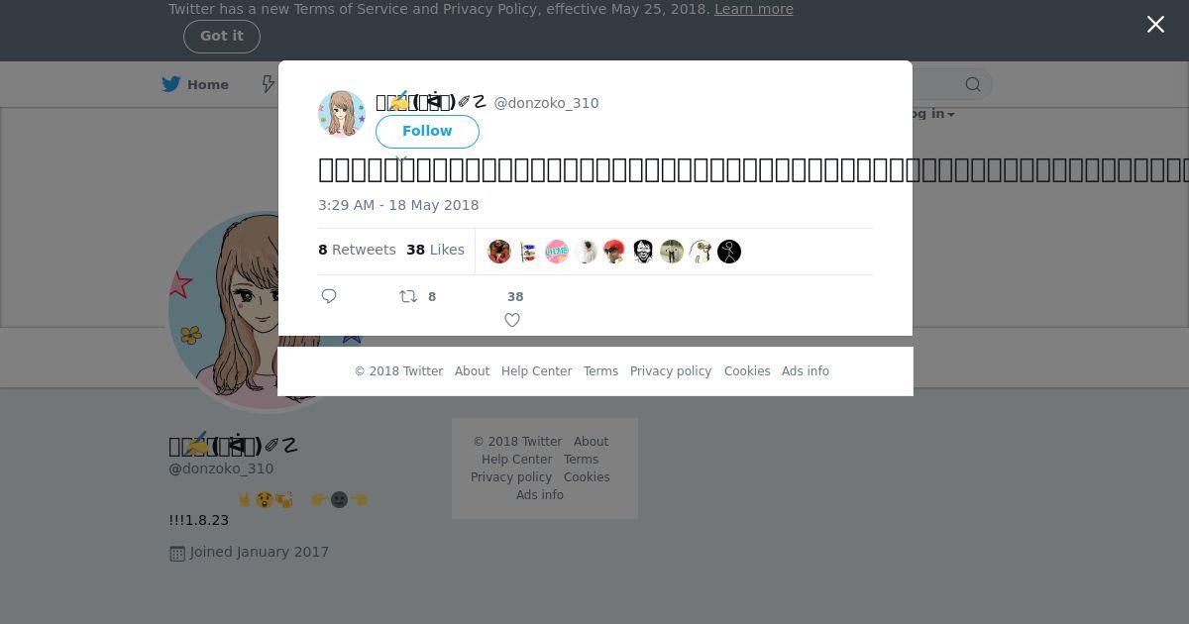Open Help Center link in dialog footer
The width and height of the screenshot is (1189, 624).
(536, 371)
